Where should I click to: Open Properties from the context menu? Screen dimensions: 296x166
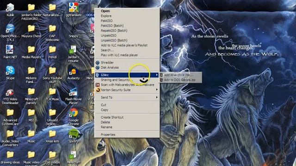[x=127, y=135]
